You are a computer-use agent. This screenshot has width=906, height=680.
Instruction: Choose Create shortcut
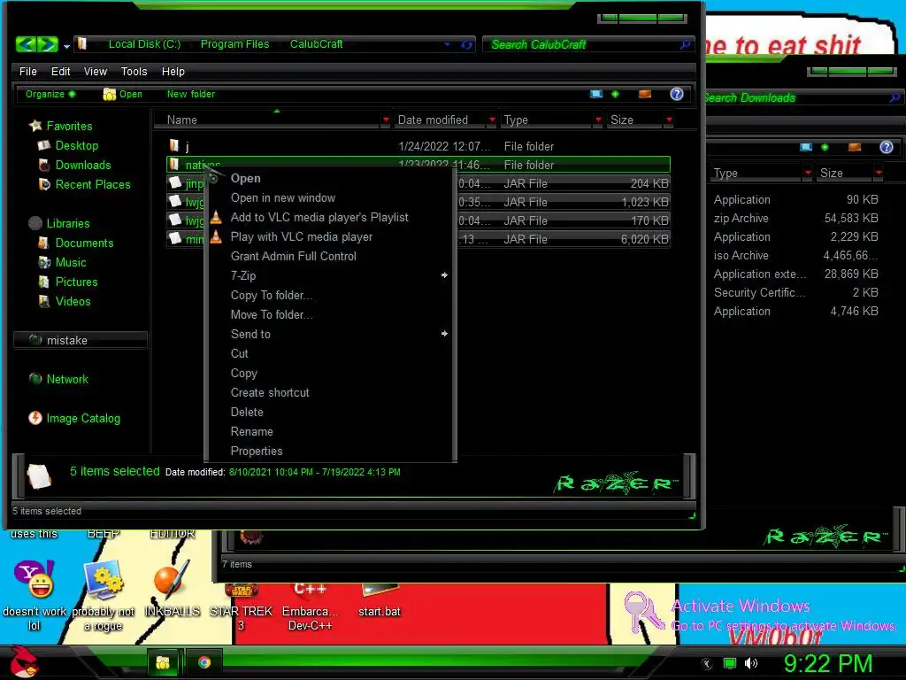pos(330,392)
